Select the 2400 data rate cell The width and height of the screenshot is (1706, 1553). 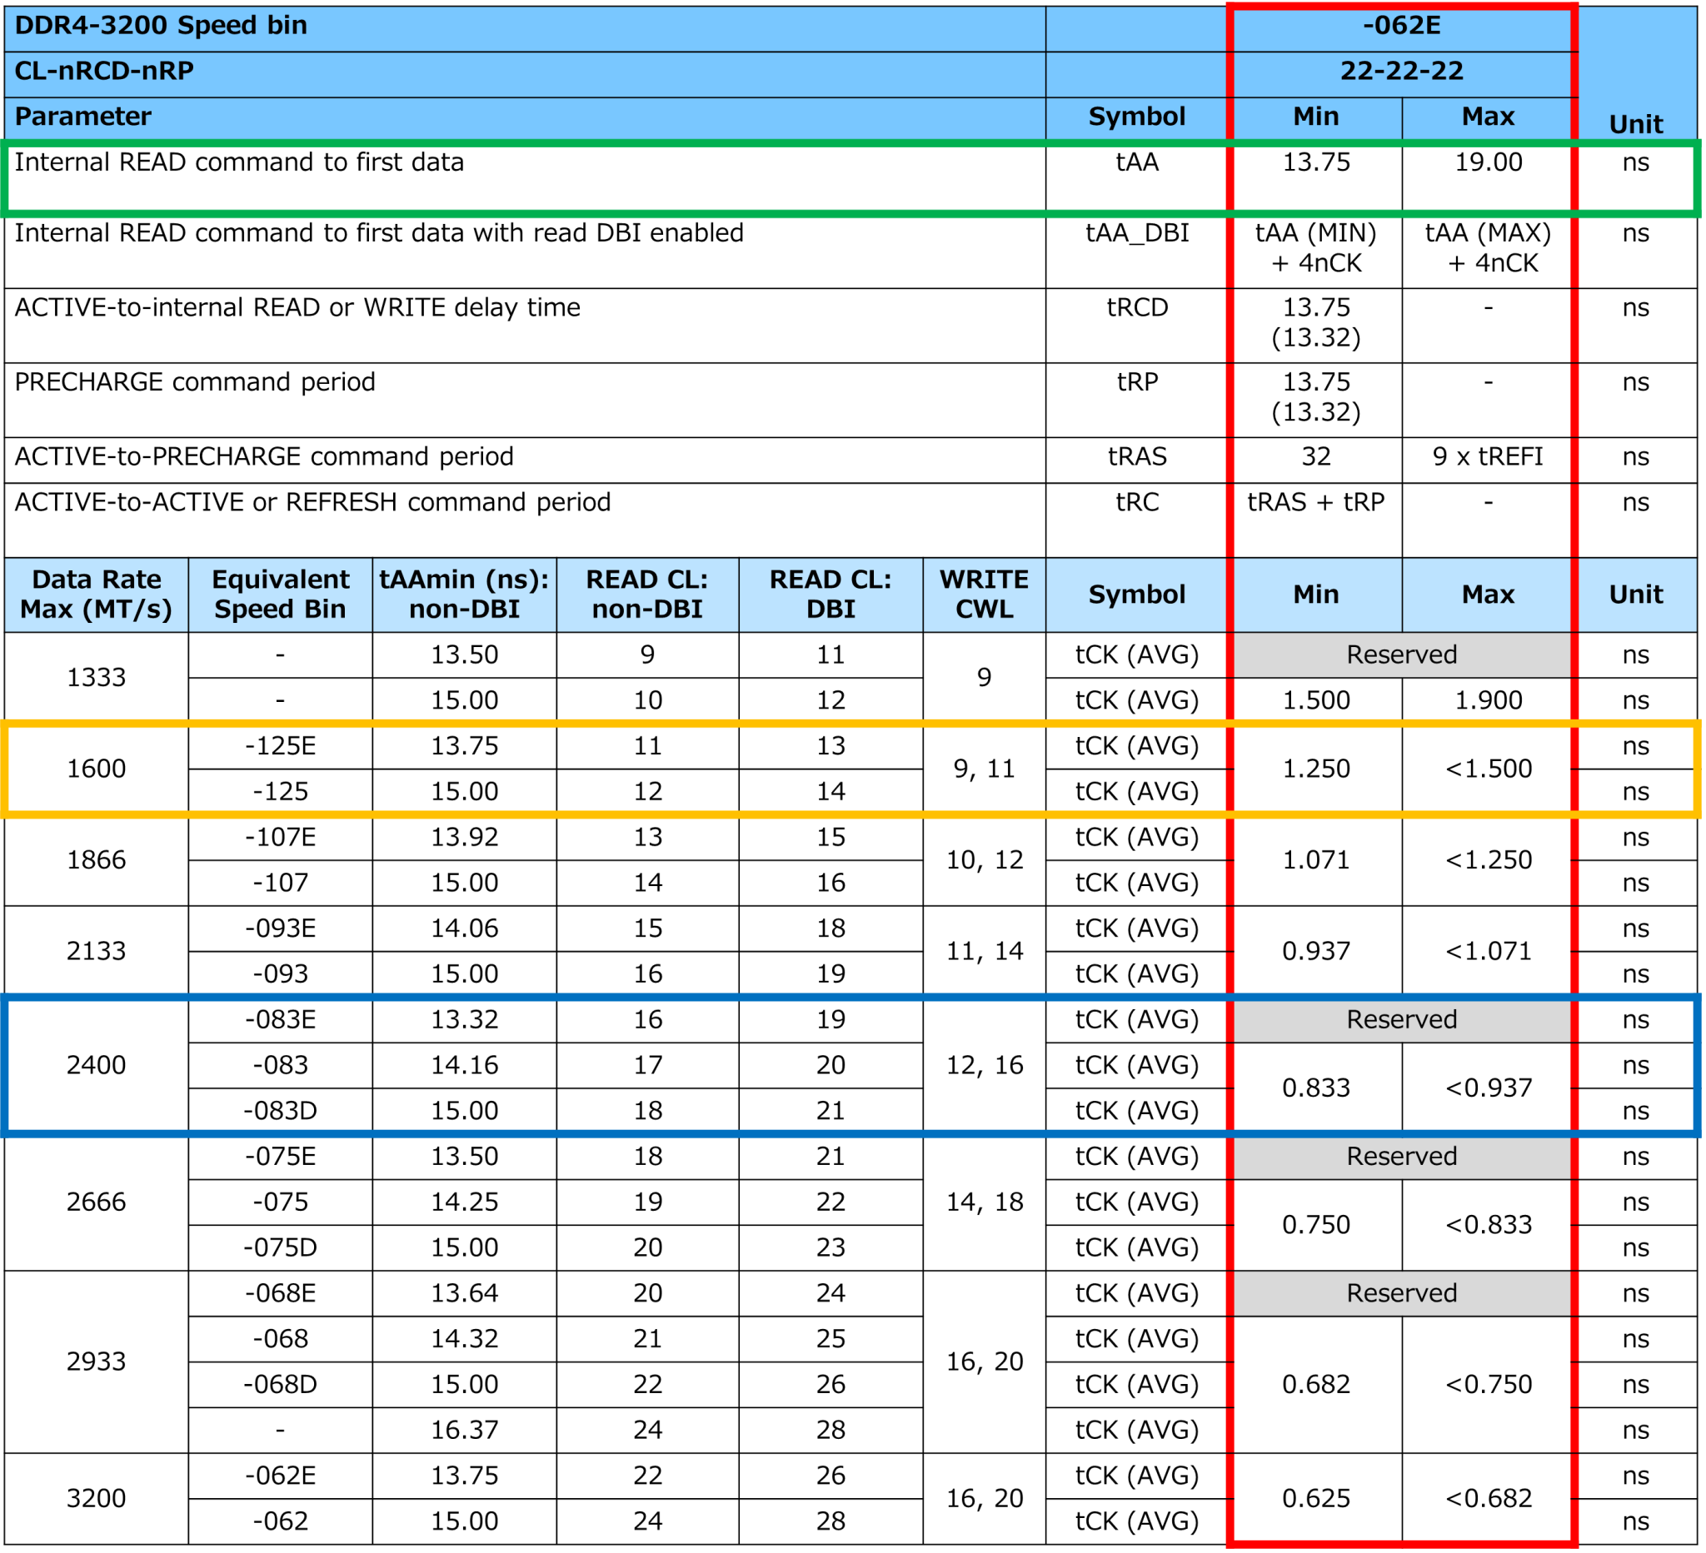(x=97, y=1065)
